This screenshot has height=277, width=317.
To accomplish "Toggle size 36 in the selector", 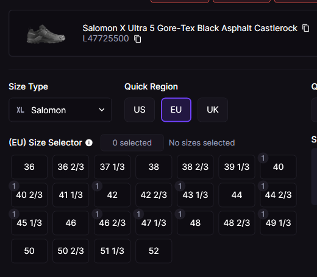I will coord(29,167).
